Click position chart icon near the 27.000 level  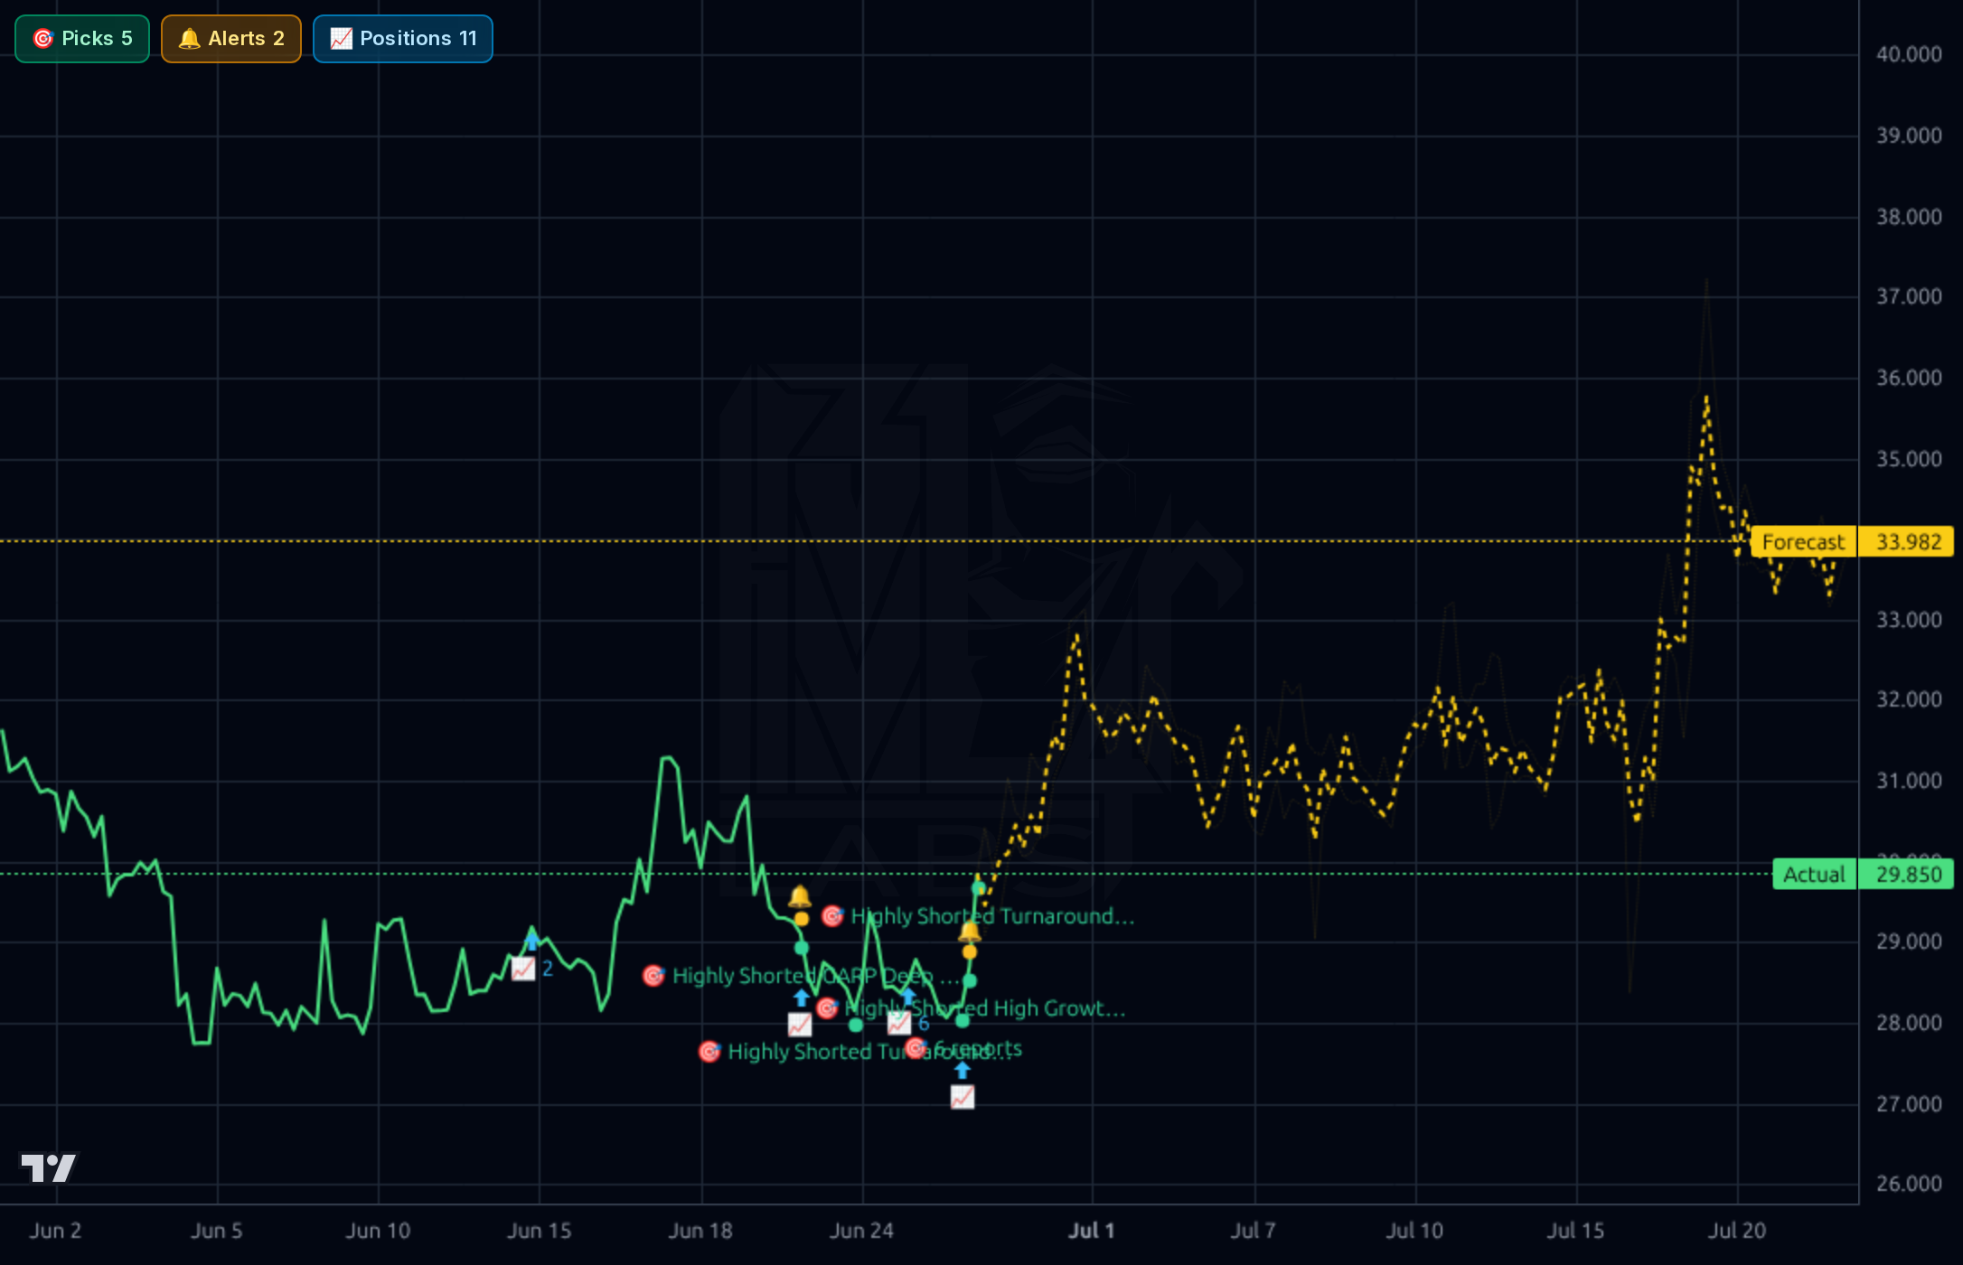pyautogui.click(x=963, y=1097)
